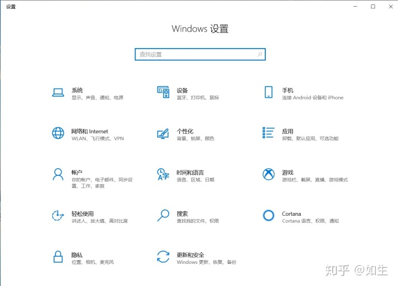Open the 帐户 settings title

[77, 173]
